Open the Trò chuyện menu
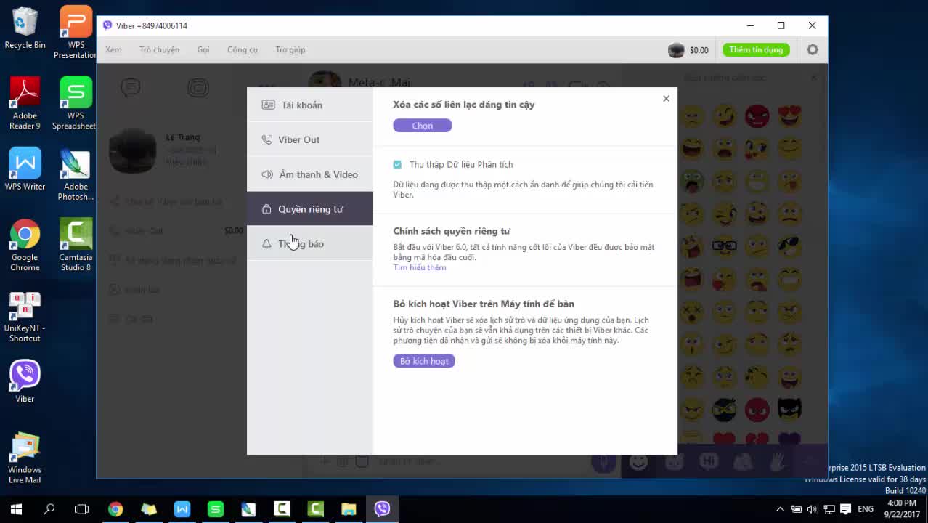The width and height of the screenshot is (928, 523). (160, 50)
